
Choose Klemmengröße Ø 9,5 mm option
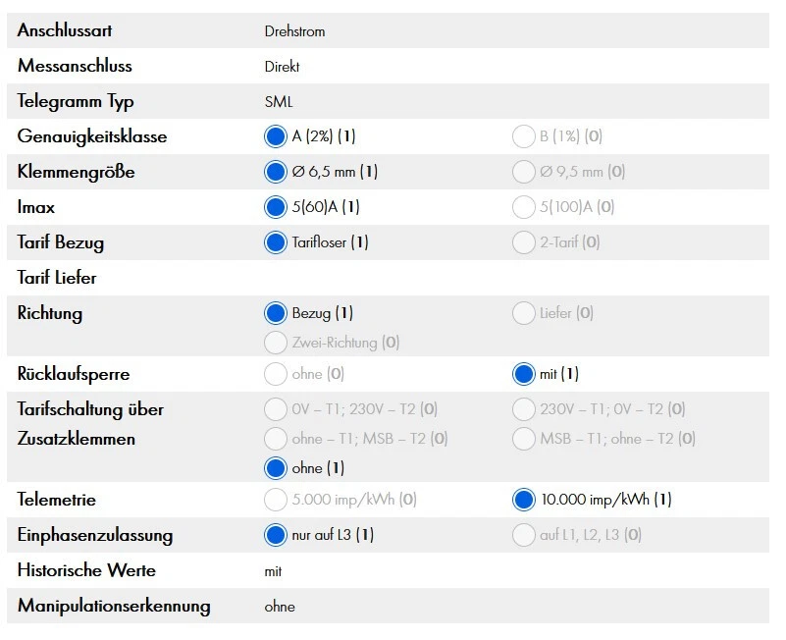(x=523, y=172)
